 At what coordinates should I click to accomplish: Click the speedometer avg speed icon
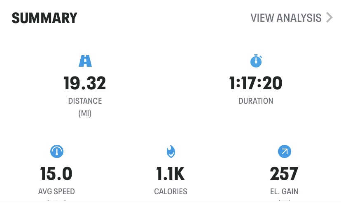tap(57, 151)
